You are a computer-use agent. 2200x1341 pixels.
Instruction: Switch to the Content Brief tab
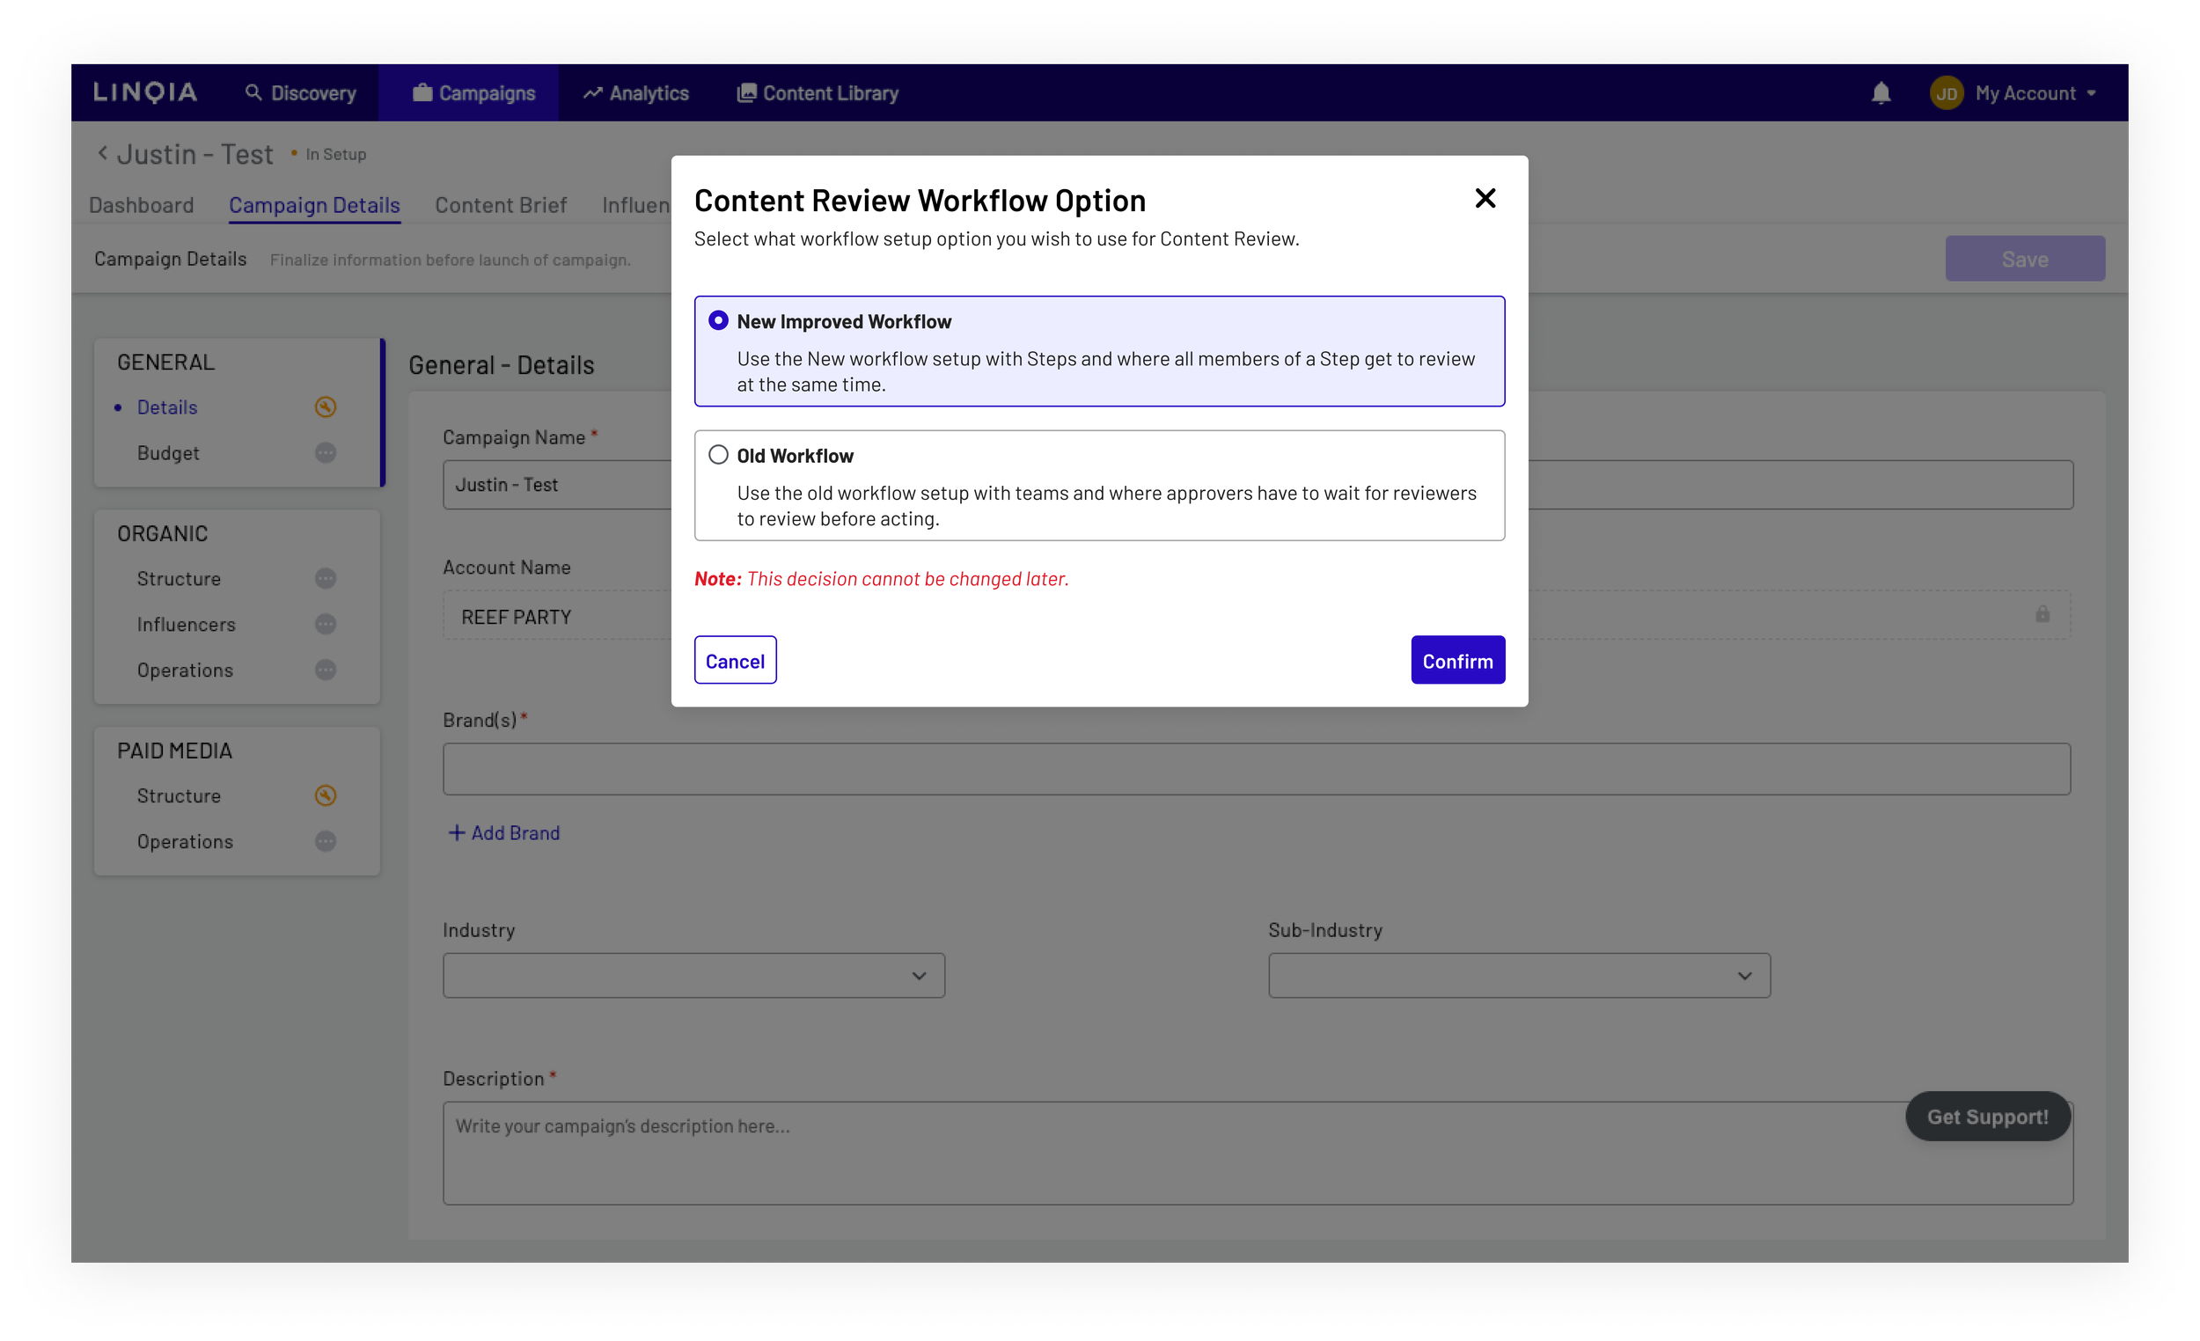[x=500, y=205]
